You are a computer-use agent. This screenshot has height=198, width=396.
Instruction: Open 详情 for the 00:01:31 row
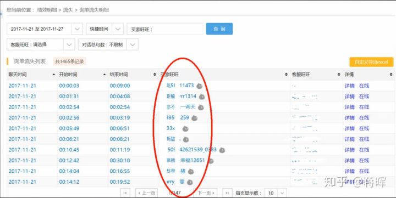click(x=350, y=97)
